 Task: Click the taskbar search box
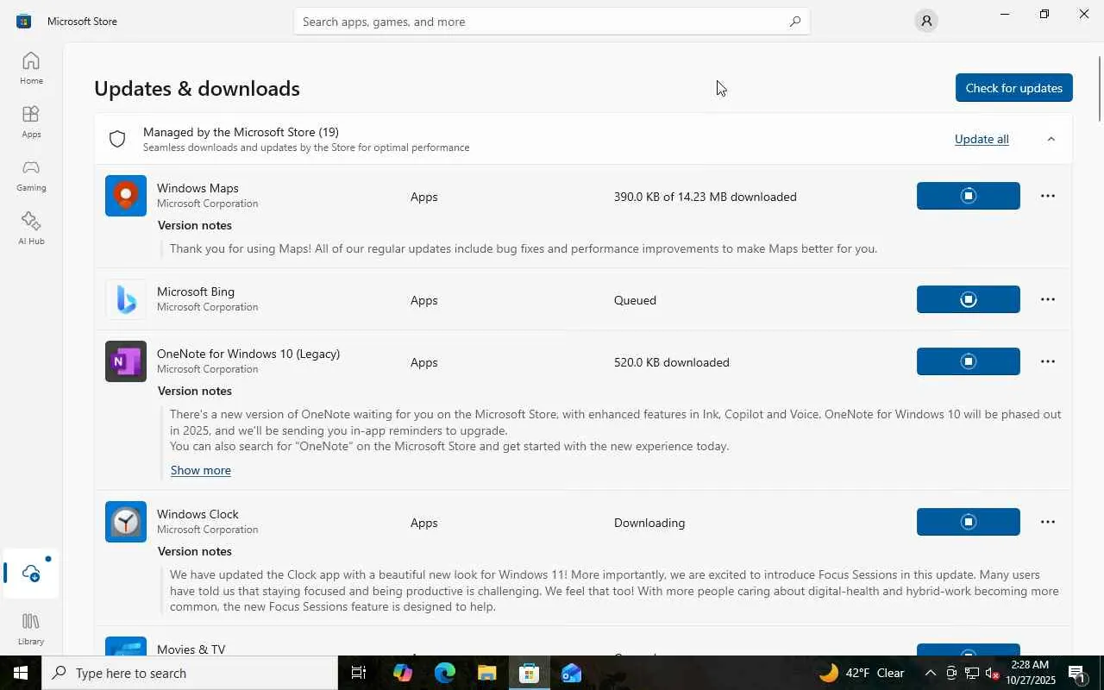(190, 673)
